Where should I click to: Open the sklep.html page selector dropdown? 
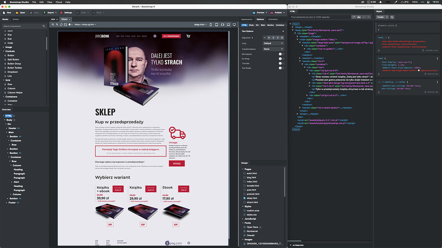coord(200,25)
